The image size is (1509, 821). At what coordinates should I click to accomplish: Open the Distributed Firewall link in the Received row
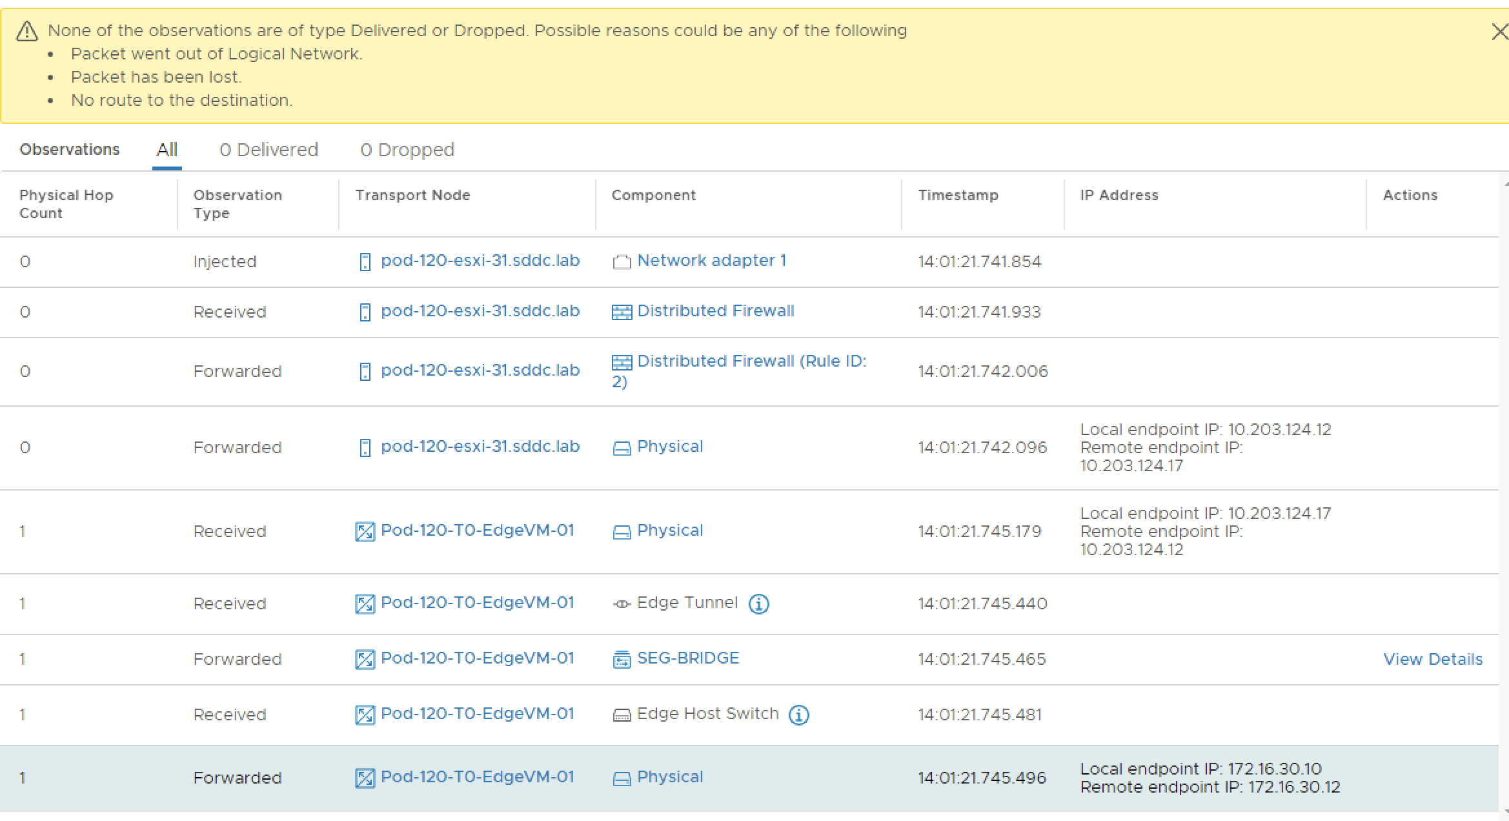715,311
